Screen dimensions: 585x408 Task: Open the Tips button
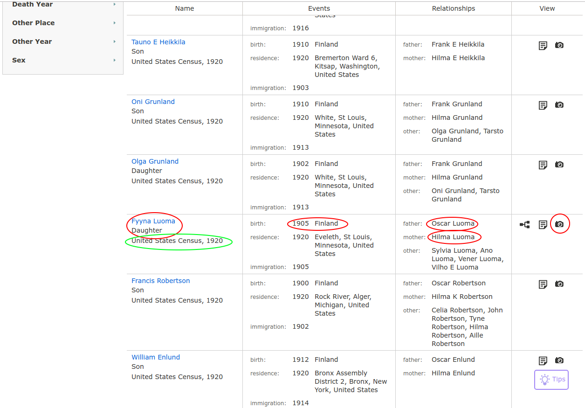coord(551,380)
